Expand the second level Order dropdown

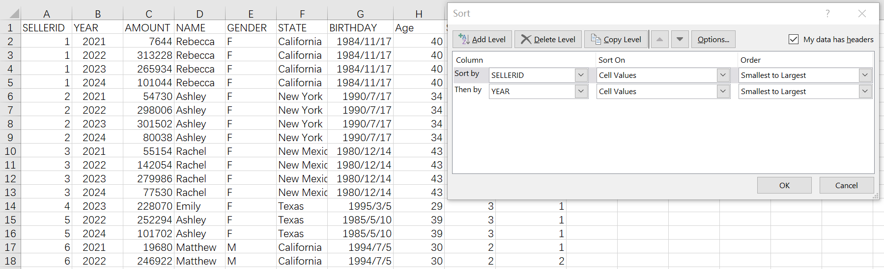point(865,92)
